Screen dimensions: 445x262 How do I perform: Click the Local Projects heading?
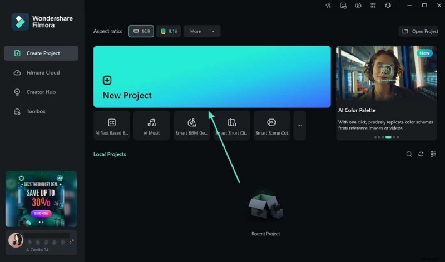pyautogui.click(x=110, y=155)
